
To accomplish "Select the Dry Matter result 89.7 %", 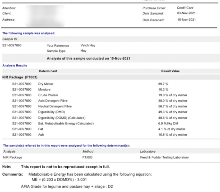I will [163, 84].
